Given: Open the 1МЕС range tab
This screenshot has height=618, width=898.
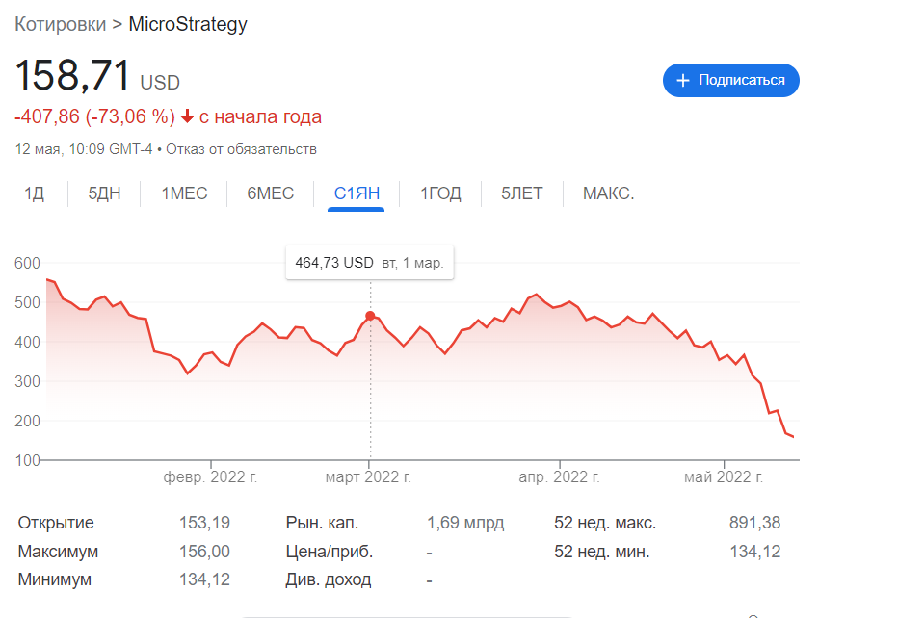Looking at the screenshot, I should click(x=184, y=193).
